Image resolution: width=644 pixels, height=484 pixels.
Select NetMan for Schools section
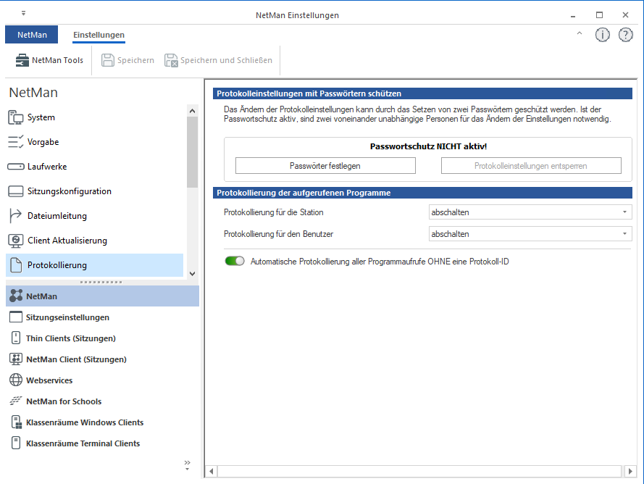pos(63,401)
